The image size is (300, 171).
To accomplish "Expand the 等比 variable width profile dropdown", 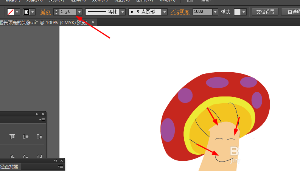I will click(x=123, y=12).
